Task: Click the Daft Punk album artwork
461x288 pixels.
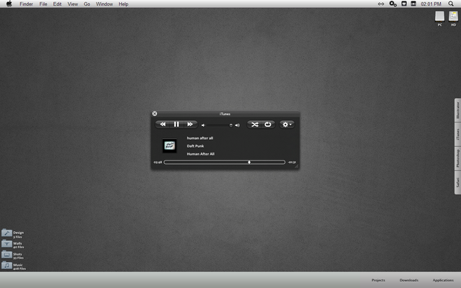Action: pos(169,146)
